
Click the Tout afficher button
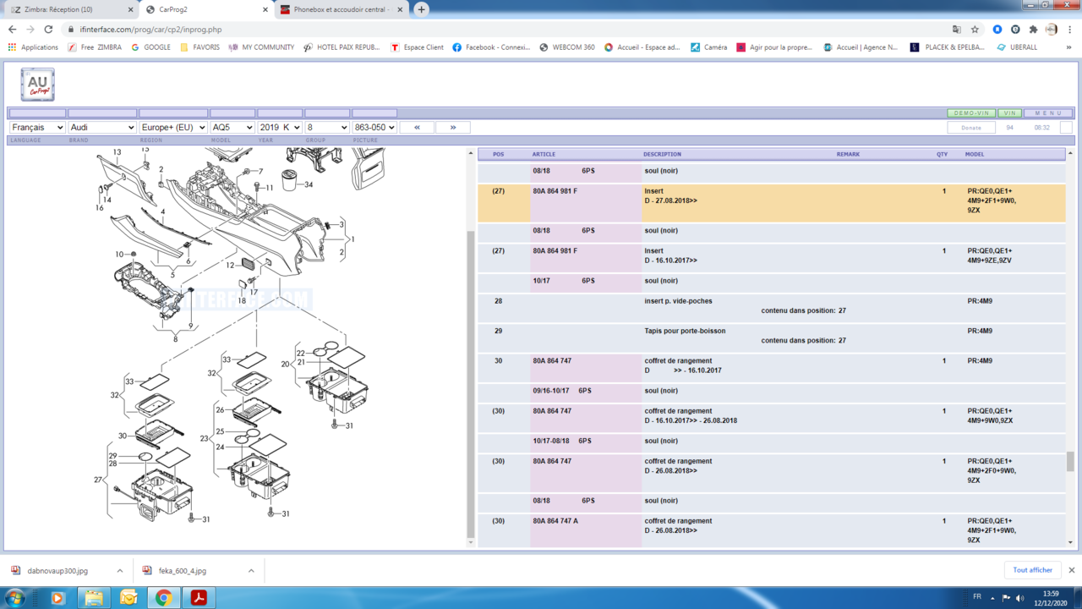[x=1031, y=569]
